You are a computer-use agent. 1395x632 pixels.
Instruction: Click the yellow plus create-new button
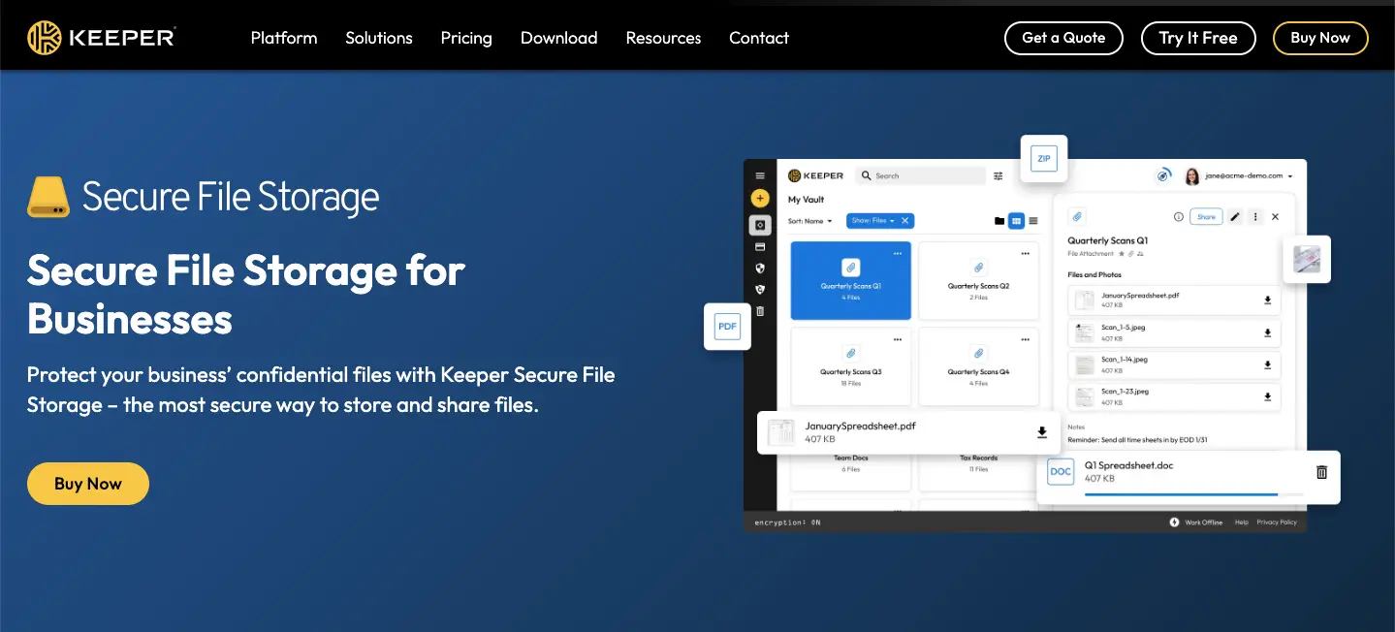coord(760,199)
